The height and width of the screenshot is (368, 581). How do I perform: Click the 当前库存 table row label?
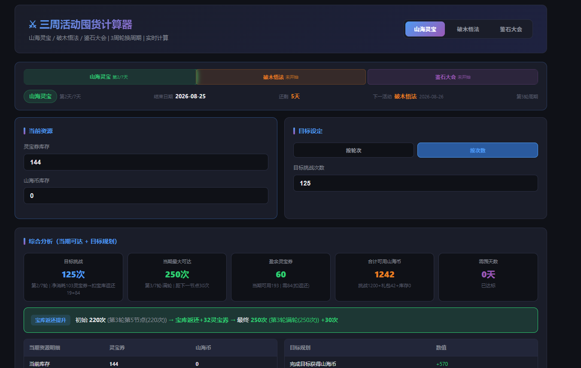[x=40, y=364]
